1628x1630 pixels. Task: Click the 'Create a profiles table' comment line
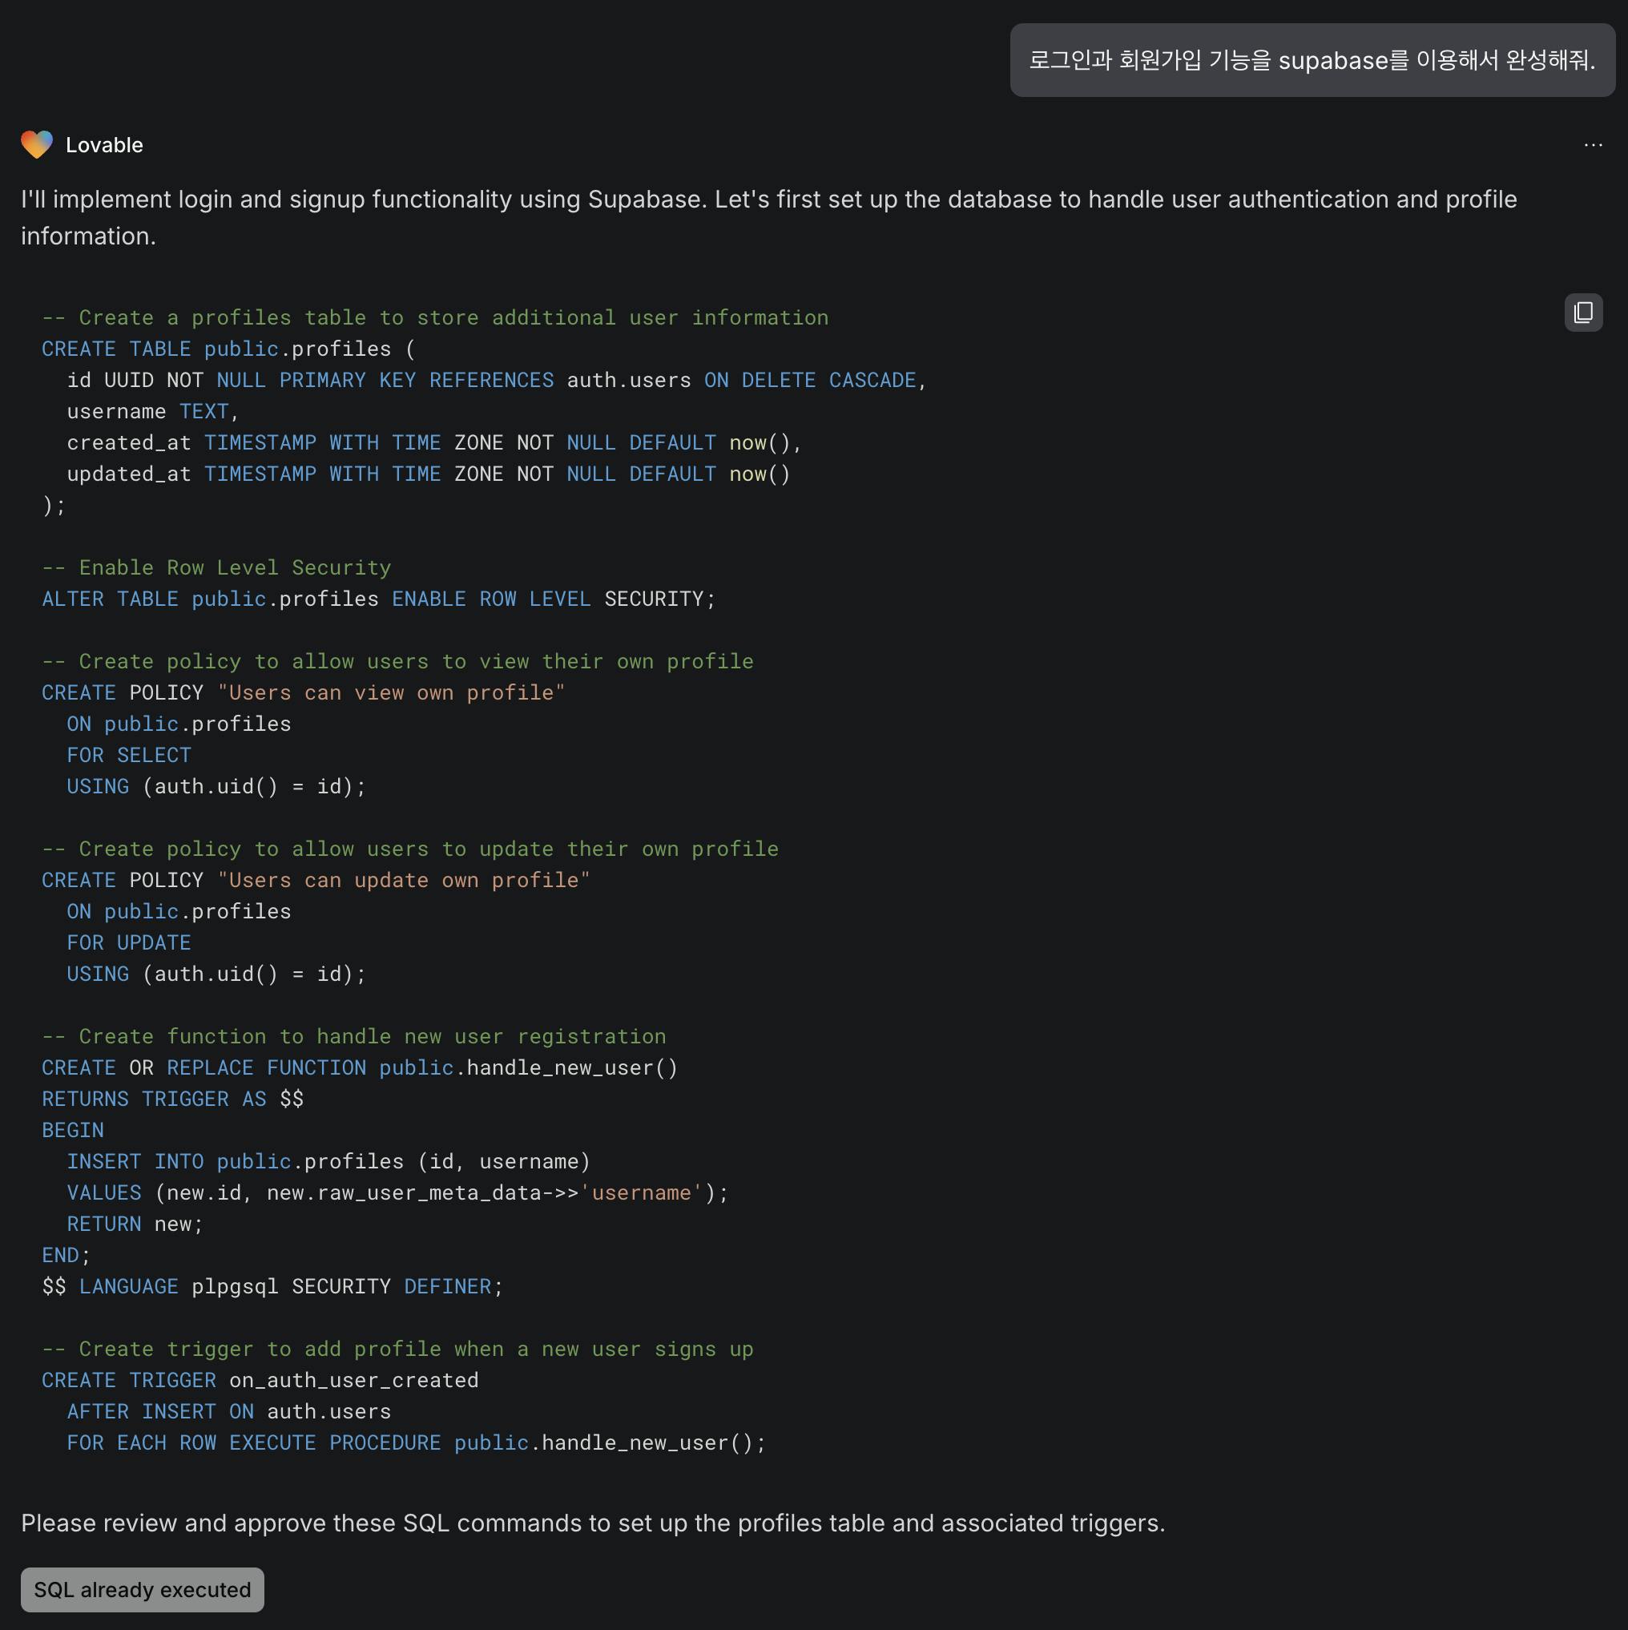[x=434, y=317]
